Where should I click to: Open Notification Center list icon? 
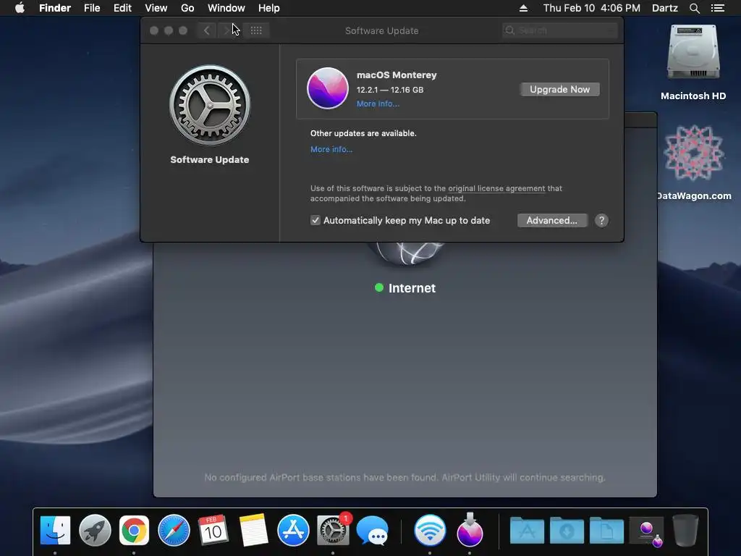click(717, 8)
